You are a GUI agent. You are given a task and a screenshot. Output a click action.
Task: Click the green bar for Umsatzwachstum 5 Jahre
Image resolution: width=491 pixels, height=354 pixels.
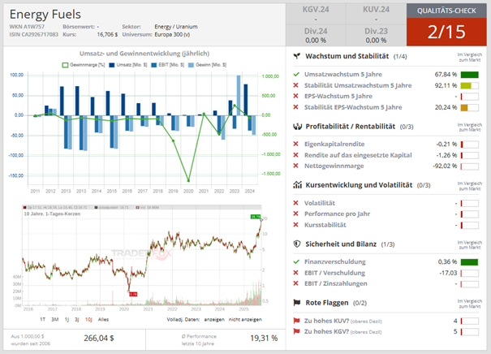tap(469, 75)
